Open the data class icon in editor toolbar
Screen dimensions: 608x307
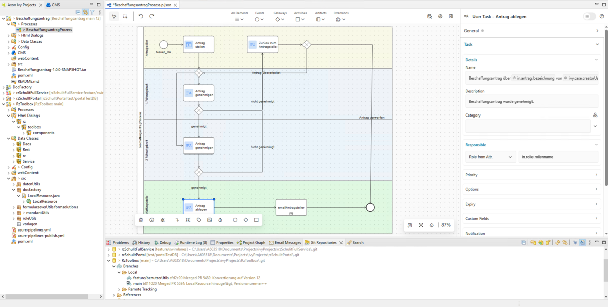pyautogui.click(x=430, y=16)
